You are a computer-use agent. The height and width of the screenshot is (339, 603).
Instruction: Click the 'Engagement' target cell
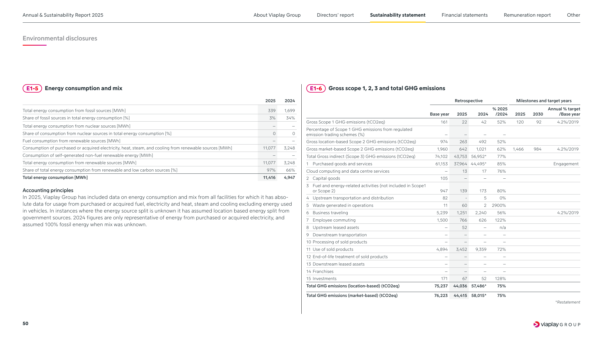pos(566,164)
